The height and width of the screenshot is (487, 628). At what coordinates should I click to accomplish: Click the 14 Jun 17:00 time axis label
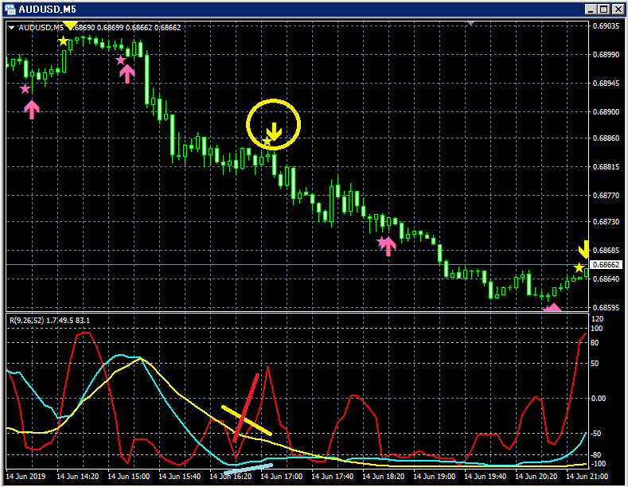282,477
